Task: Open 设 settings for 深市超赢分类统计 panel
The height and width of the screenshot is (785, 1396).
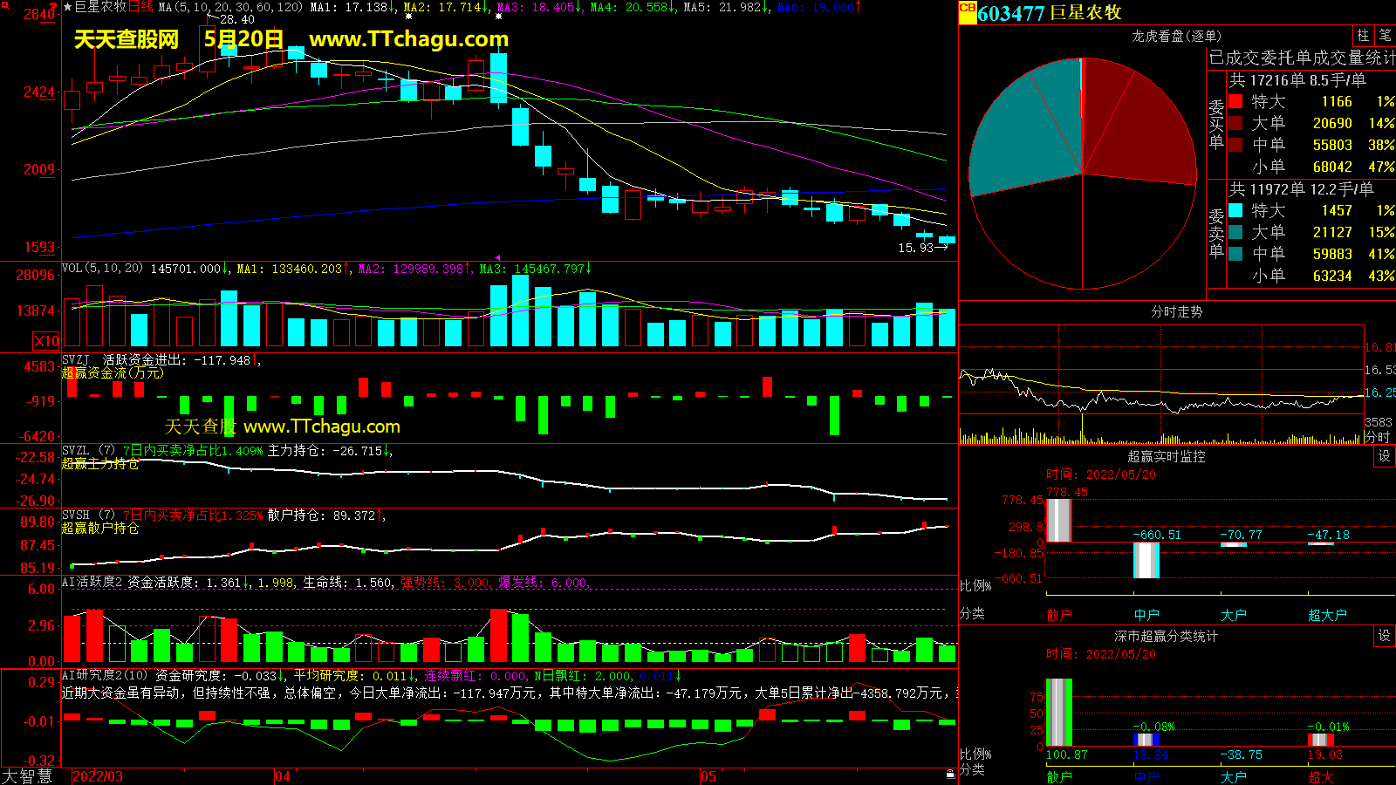Action: click(x=1385, y=636)
